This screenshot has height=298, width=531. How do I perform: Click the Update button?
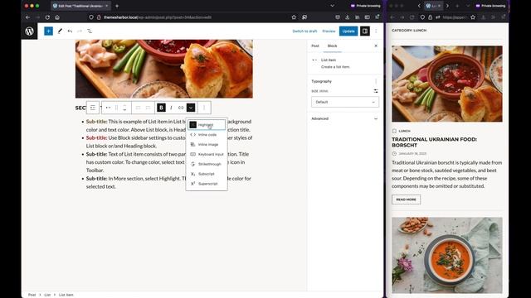point(348,31)
